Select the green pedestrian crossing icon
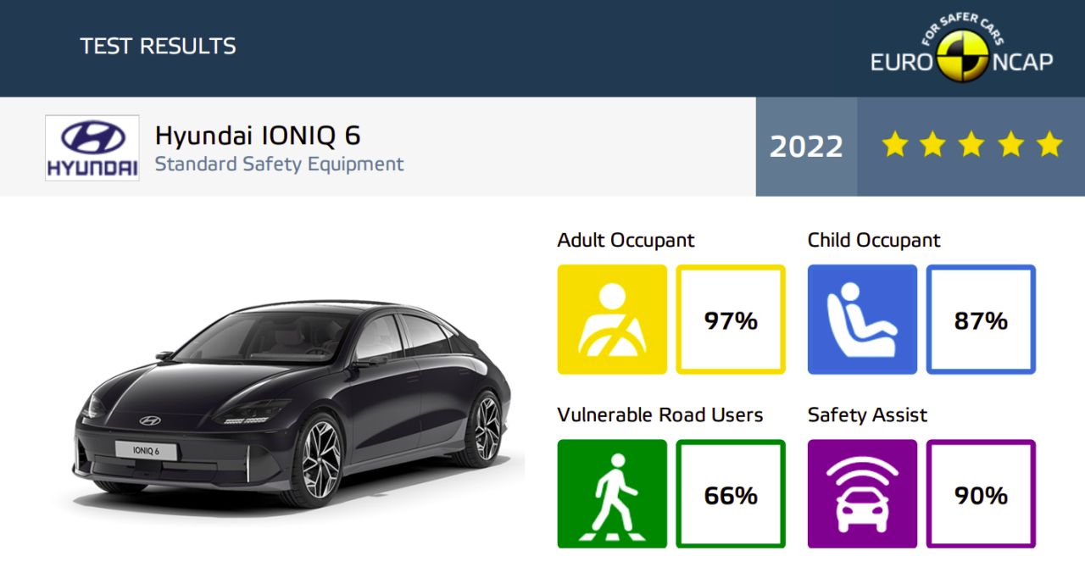 612,494
